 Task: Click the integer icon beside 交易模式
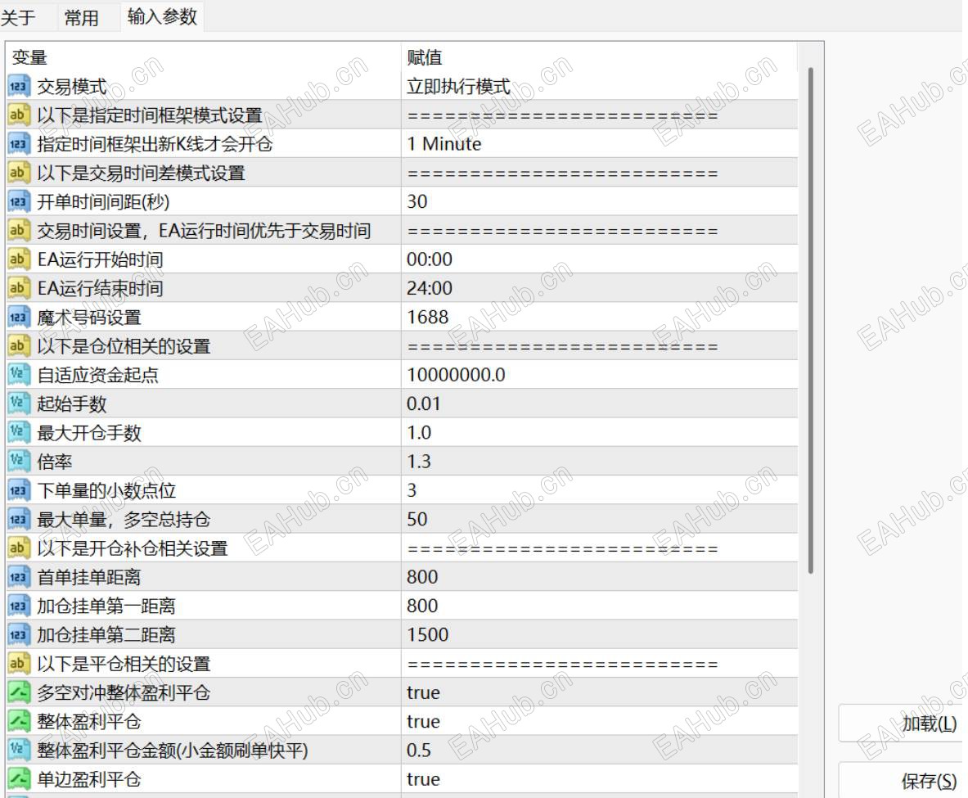coord(19,87)
